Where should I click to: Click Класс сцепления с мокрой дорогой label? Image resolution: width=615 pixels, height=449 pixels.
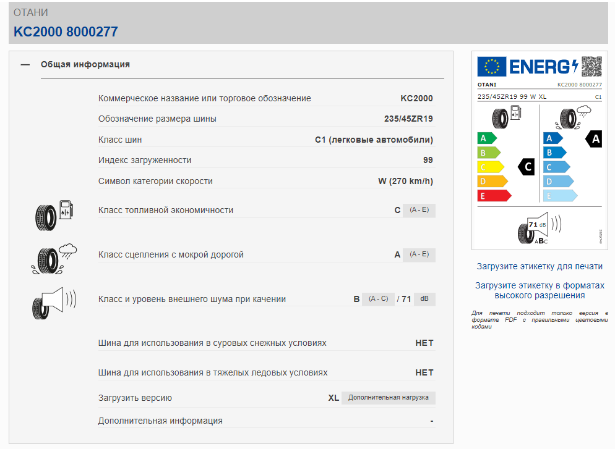coord(171,255)
